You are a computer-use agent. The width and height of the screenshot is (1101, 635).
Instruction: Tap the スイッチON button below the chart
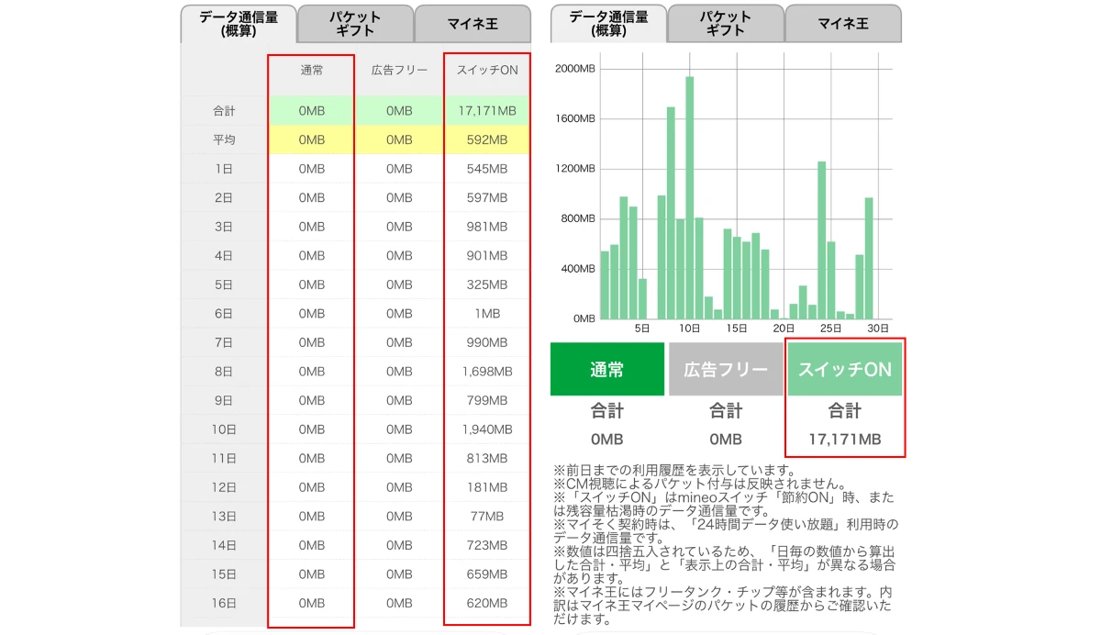coord(845,370)
